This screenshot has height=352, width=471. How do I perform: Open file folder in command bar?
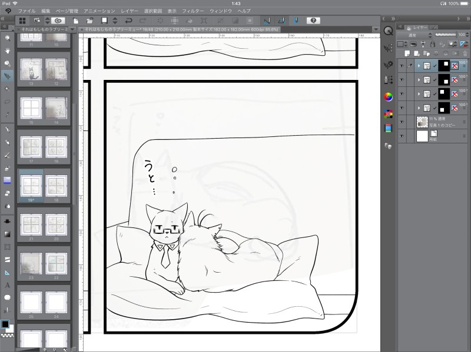pyautogui.click(x=90, y=21)
